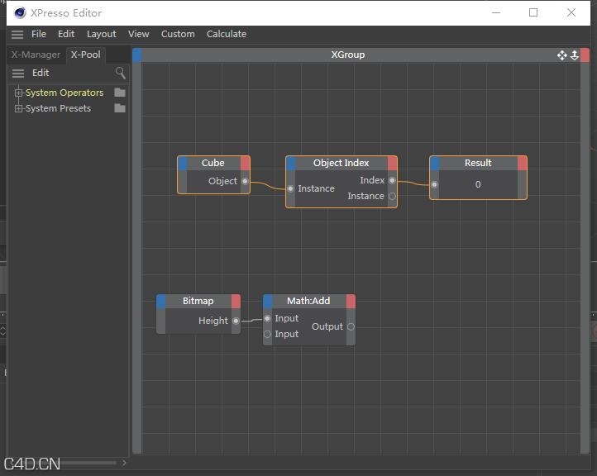Click the Result node red output corner

[523, 163]
